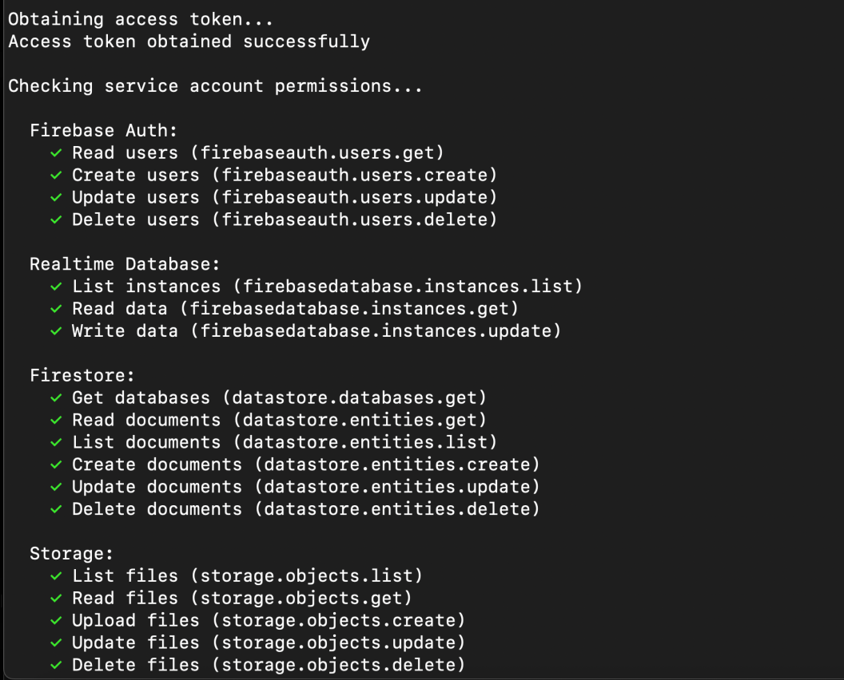This screenshot has width=844, height=680.
Task: Click the checkmark before Delete files
Action: (56, 665)
